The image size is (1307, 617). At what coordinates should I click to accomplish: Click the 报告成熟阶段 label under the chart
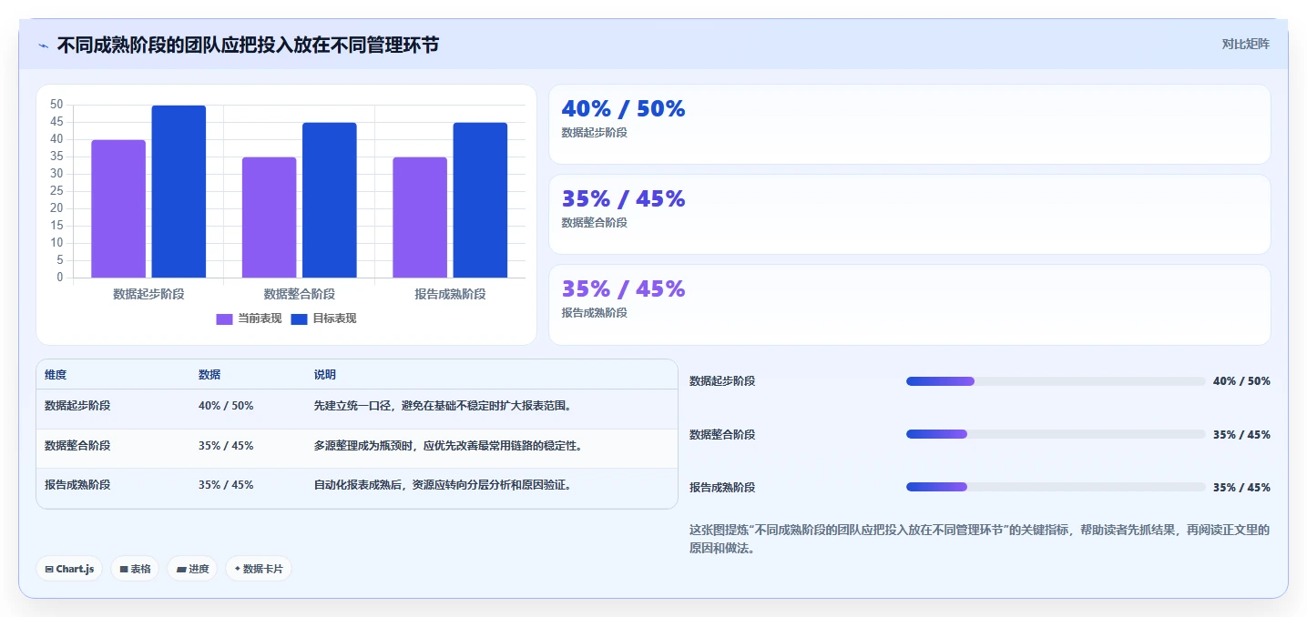pos(450,294)
